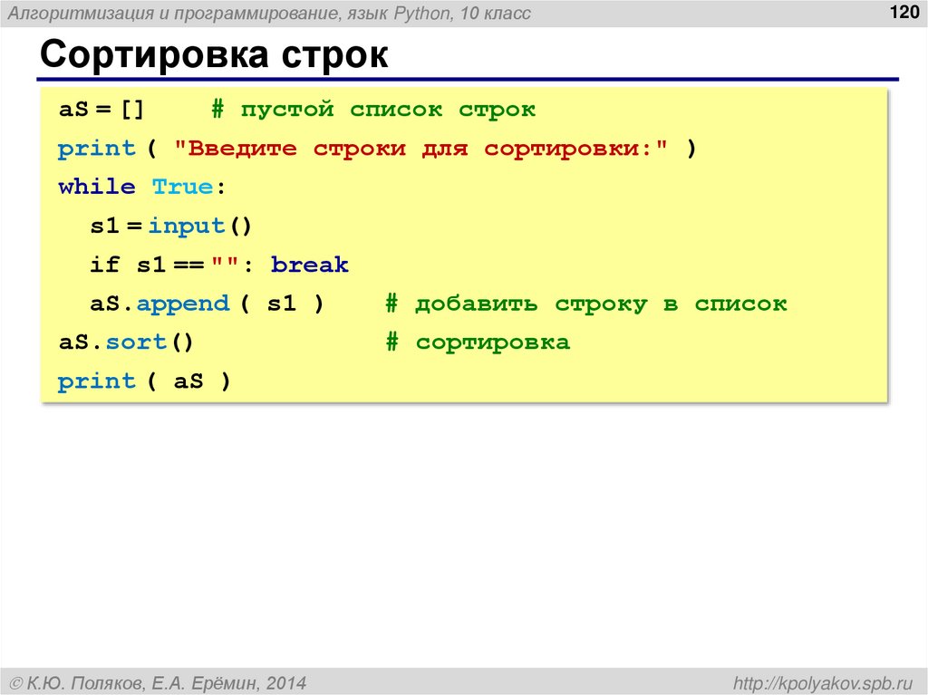The image size is (928, 695).
Task: Click the 'while' keyword
Action: tap(97, 187)
